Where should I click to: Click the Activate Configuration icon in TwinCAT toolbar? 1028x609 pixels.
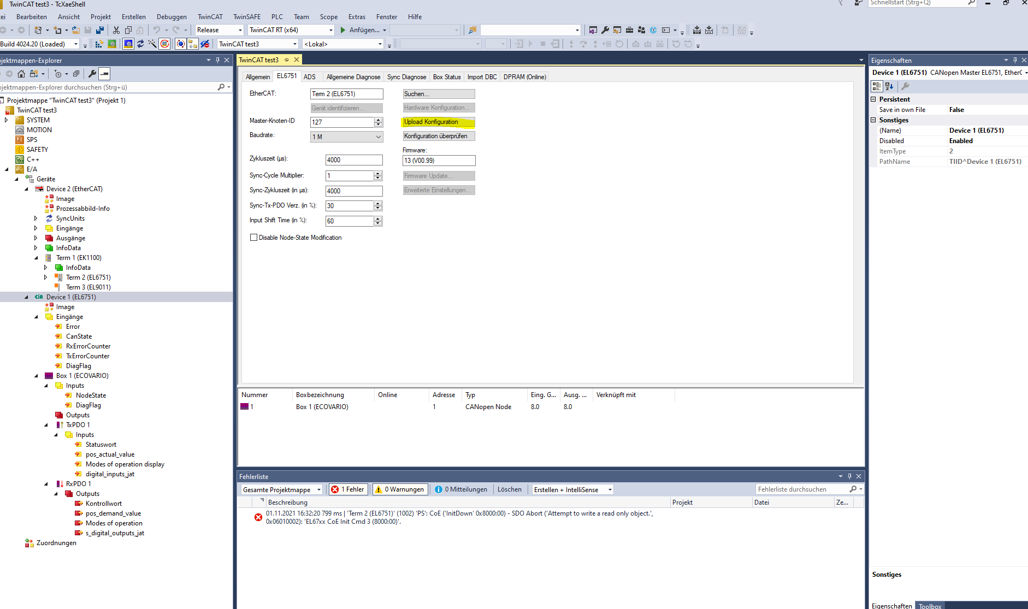coord(99,44)
